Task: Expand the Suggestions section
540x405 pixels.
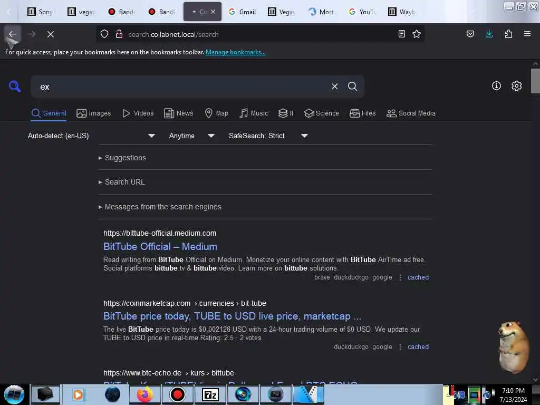Action: [122, 158]
